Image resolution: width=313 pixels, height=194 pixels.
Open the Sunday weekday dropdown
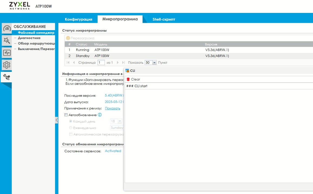117,128
